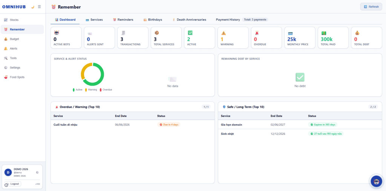Toggle dark mode moon icon

pyautogui.click(x=32, y=7)
